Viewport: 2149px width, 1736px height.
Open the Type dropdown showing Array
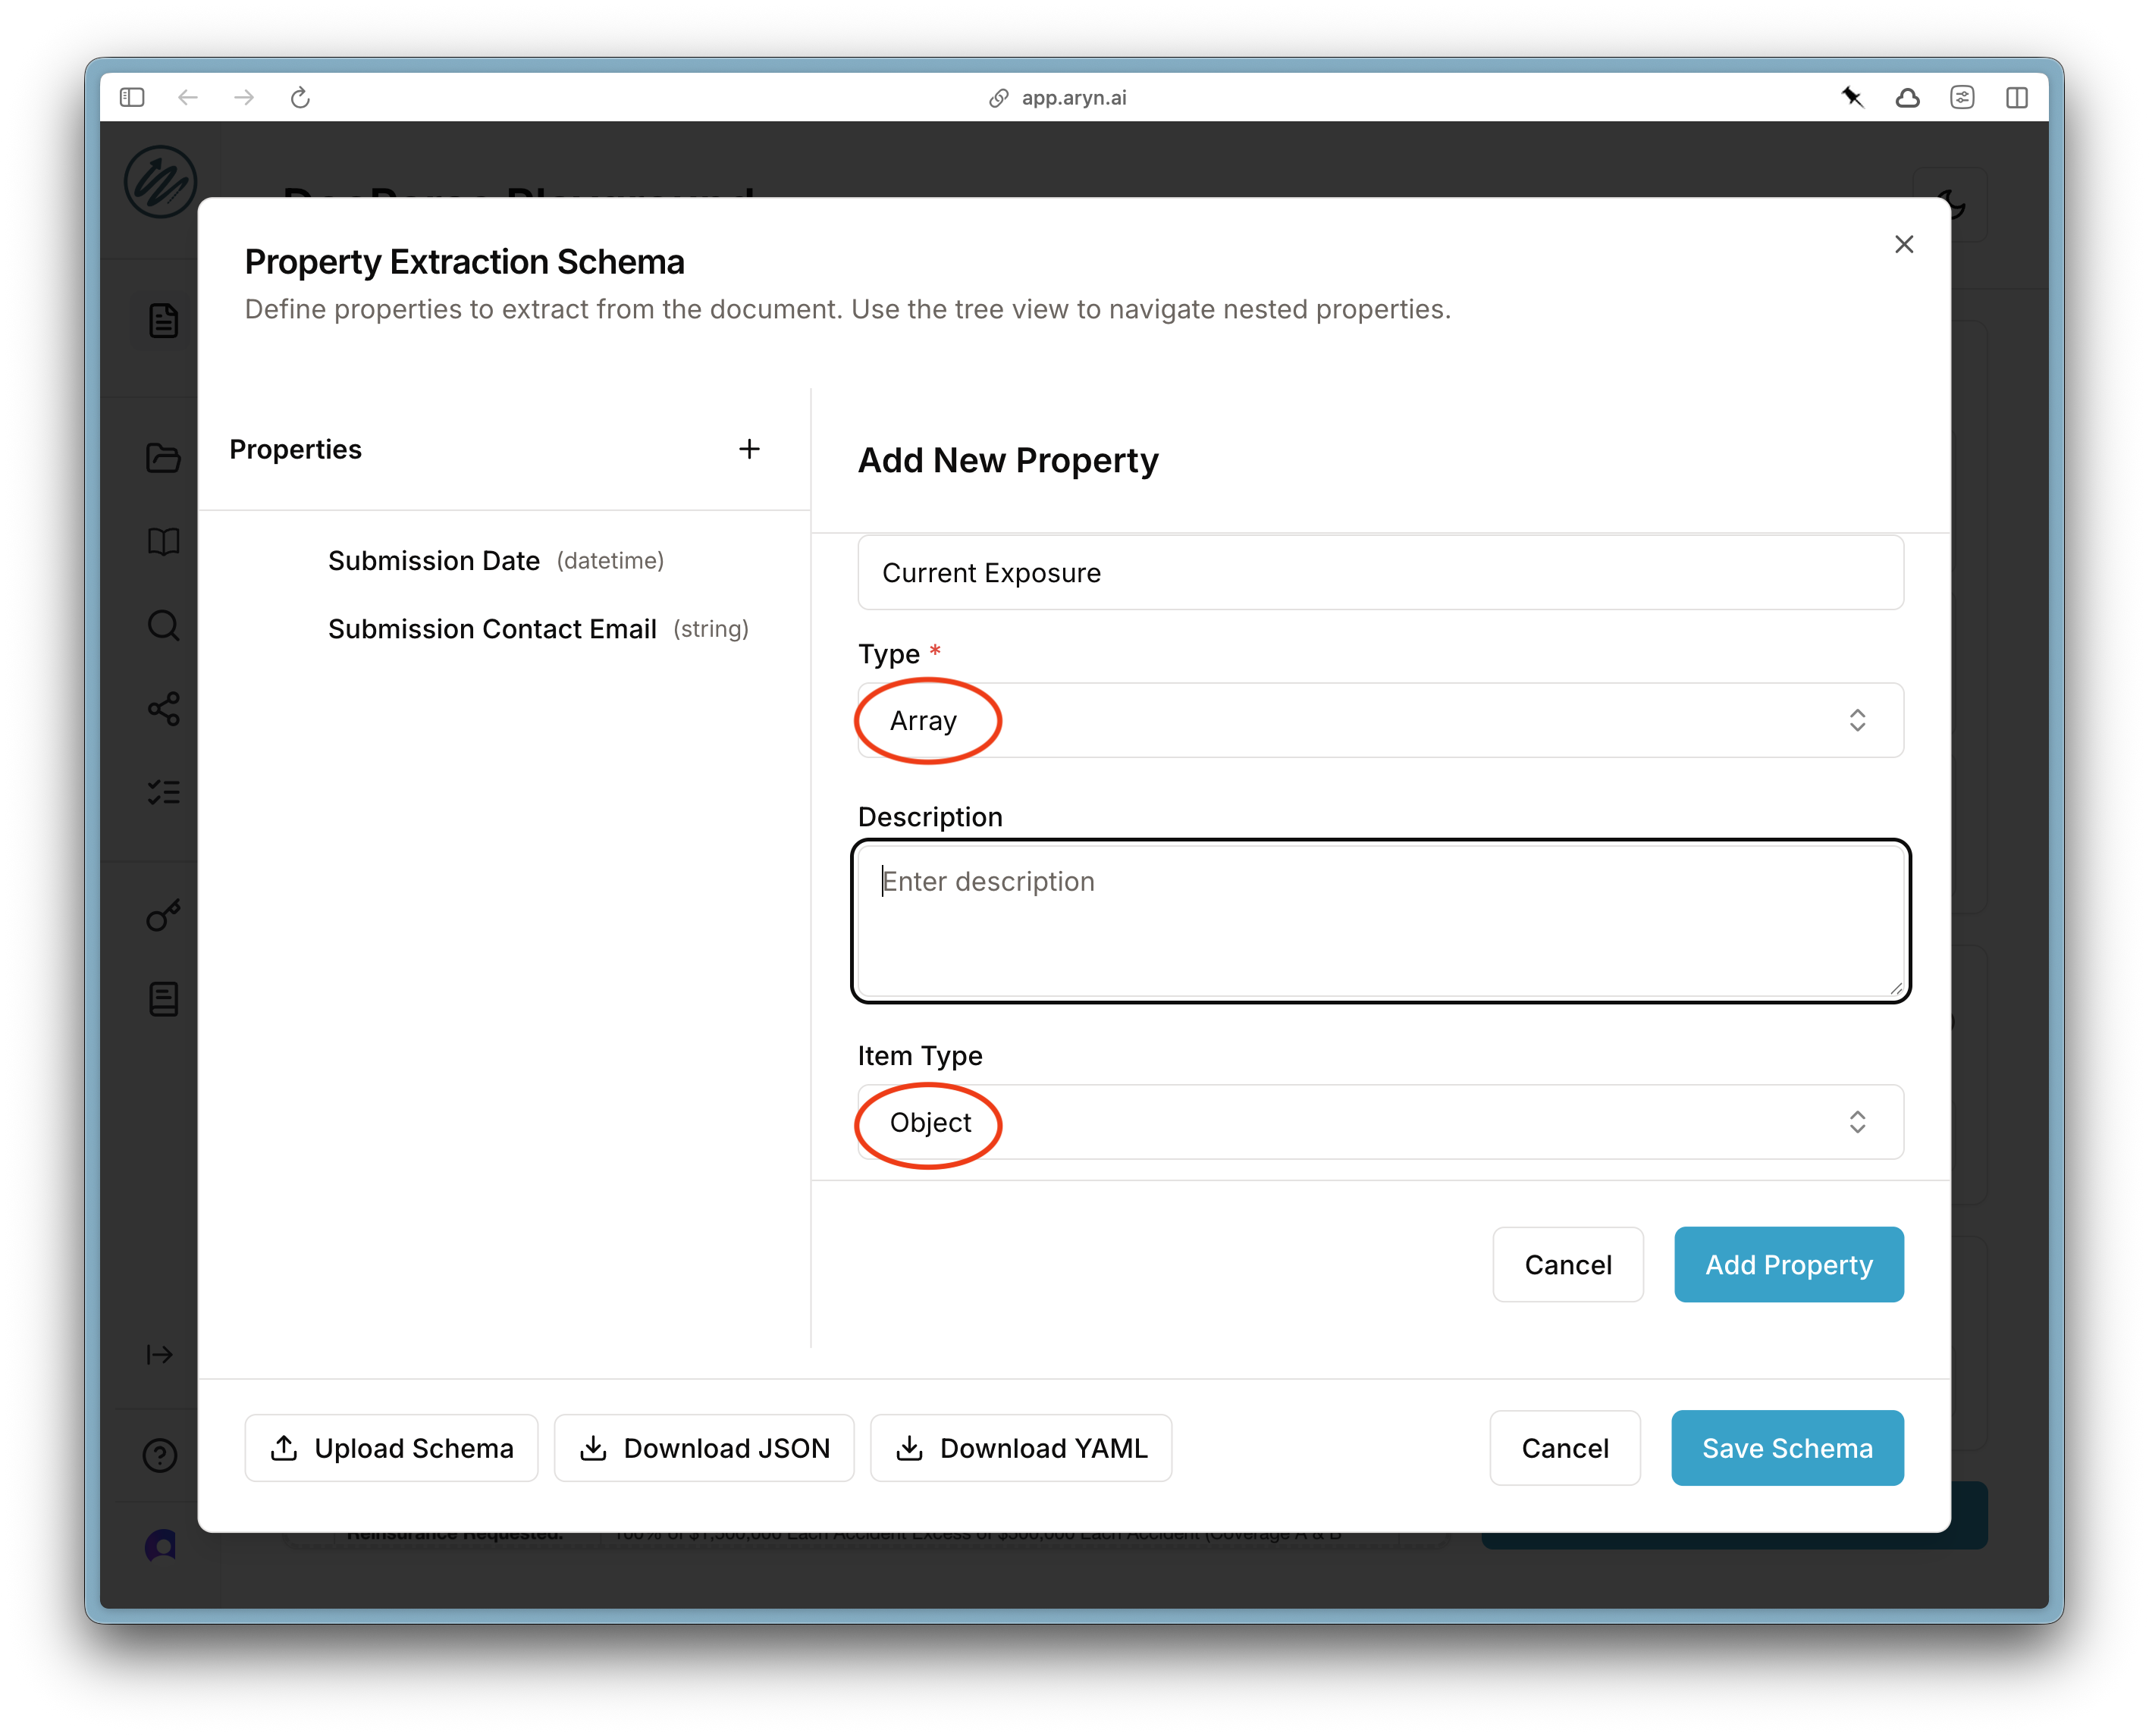pyautogui.click(x=1380, y=720)
